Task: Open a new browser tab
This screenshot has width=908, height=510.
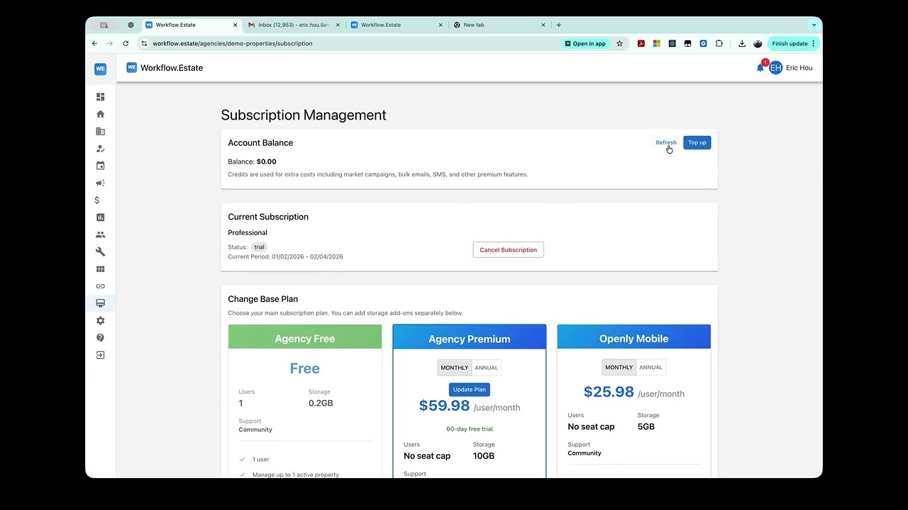Action: coord(559,25)
